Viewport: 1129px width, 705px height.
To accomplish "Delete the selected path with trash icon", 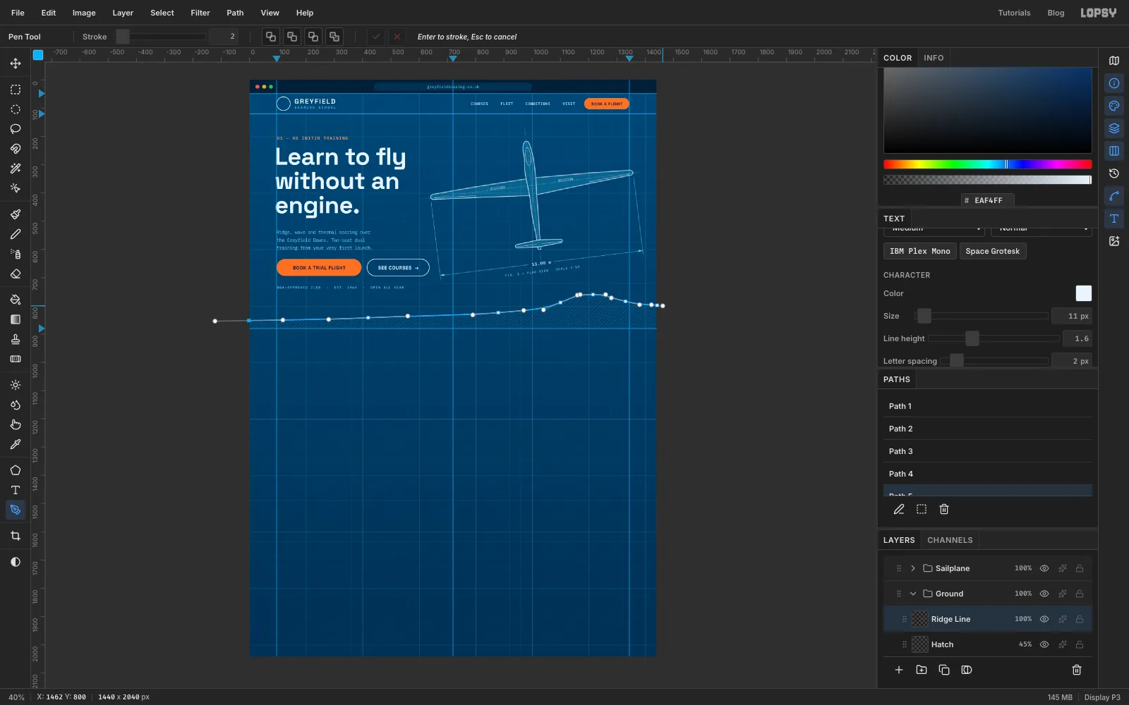I will 944,509.
